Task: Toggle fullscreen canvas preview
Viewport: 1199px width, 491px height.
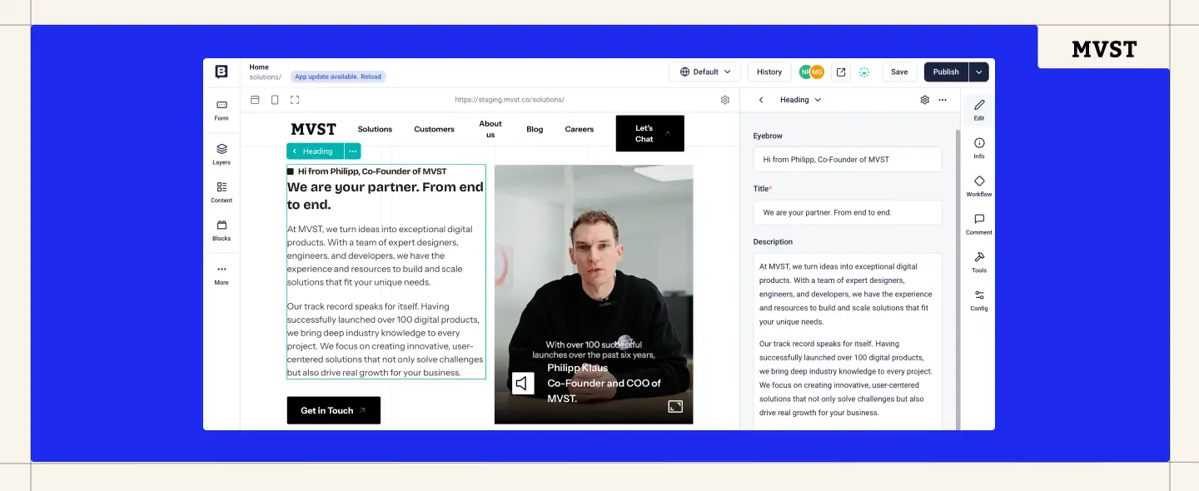Action: click(295, 99)
